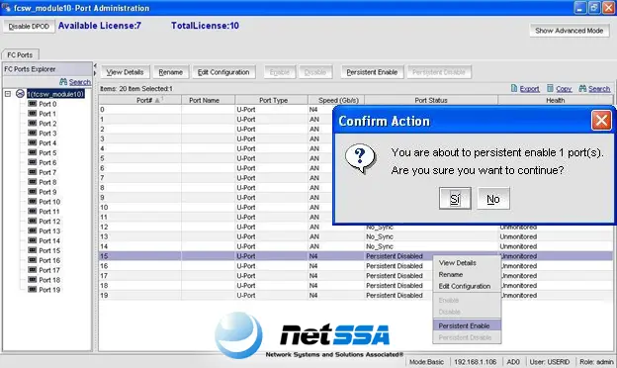Click the Copy clipboard icon
617x368 pixels.
pyautogui.click(x=550, y=88)
